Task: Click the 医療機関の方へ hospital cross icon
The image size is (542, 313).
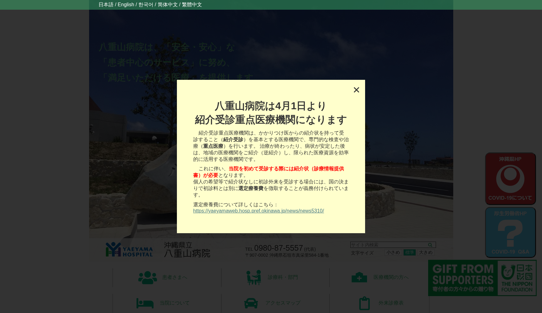Action: coord(360,277)
